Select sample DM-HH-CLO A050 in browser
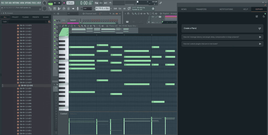 coord(24,116)
